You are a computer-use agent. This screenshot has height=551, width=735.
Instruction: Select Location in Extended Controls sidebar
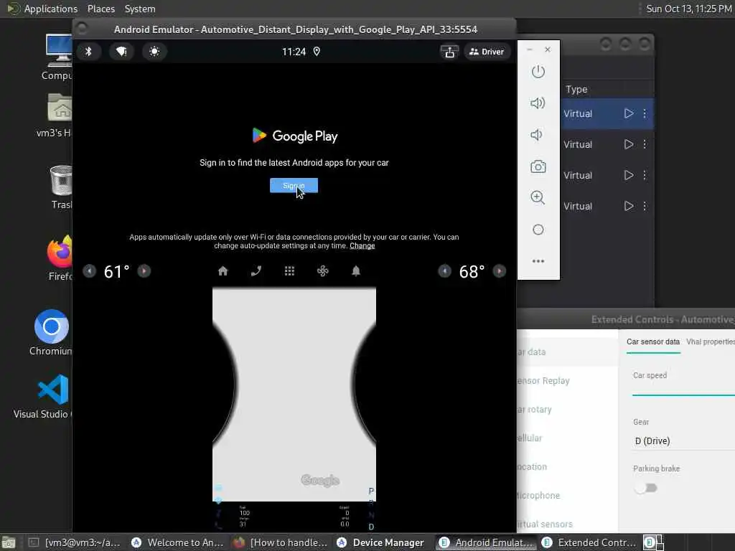[567, 466]
